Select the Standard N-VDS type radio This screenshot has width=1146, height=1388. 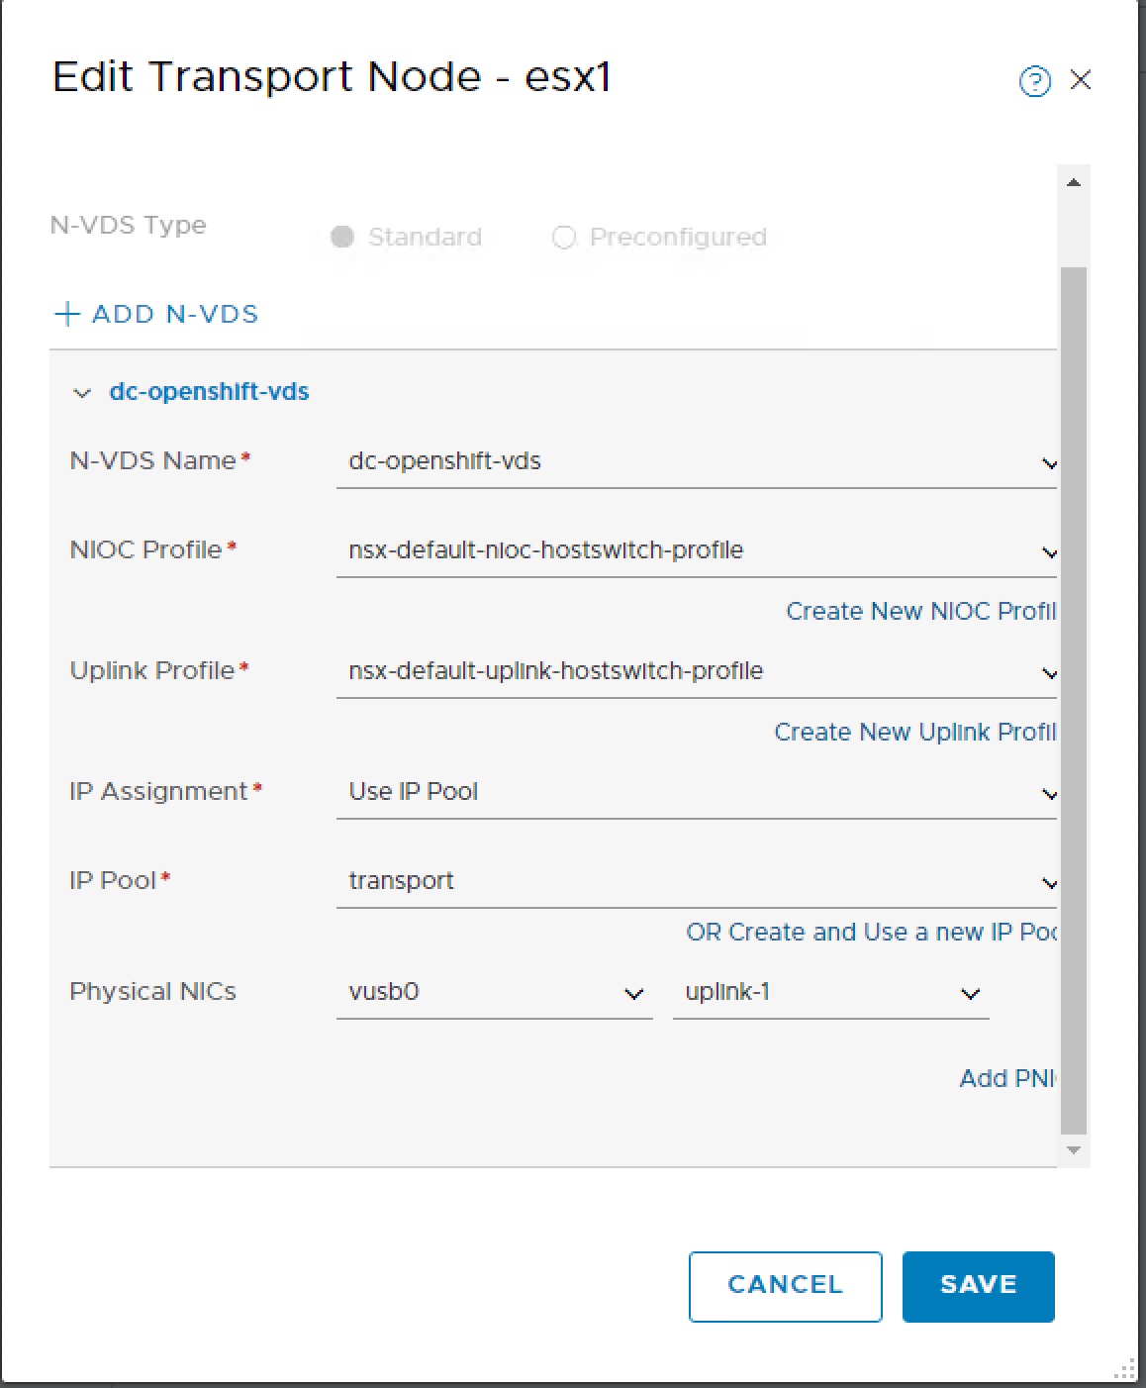click(341, 237)
